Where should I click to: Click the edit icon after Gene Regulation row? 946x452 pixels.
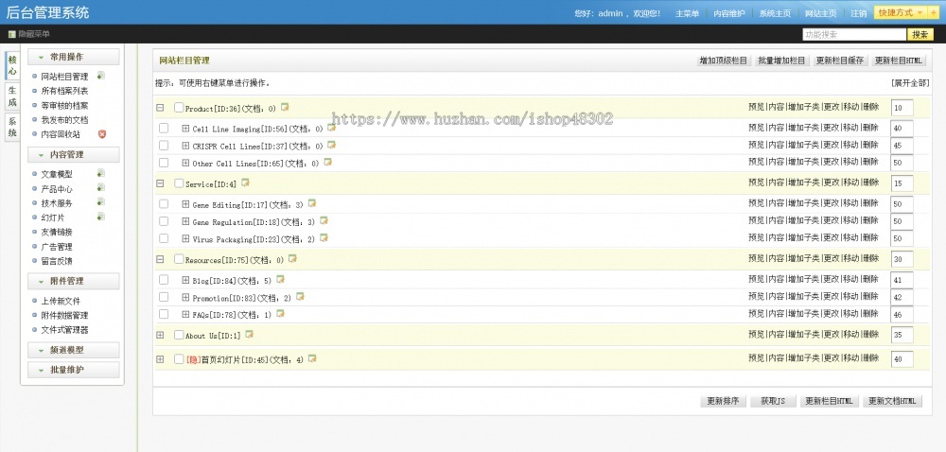[324, 221]
